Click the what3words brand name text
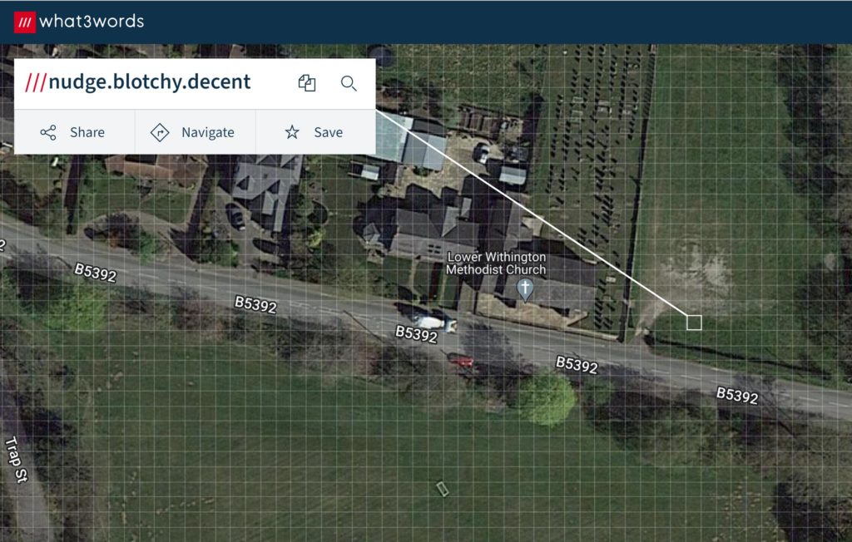Screen dimensions: 852x542 92,22
